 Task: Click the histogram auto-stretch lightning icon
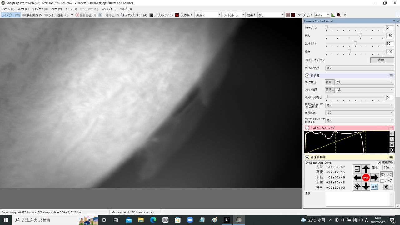pyautogui.click(x=392, y=133)
